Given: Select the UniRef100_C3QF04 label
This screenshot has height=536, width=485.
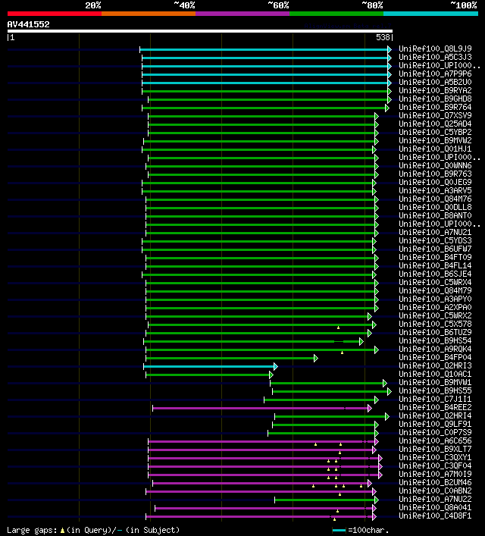Looking at the screenshot, I should pos(435,465).
